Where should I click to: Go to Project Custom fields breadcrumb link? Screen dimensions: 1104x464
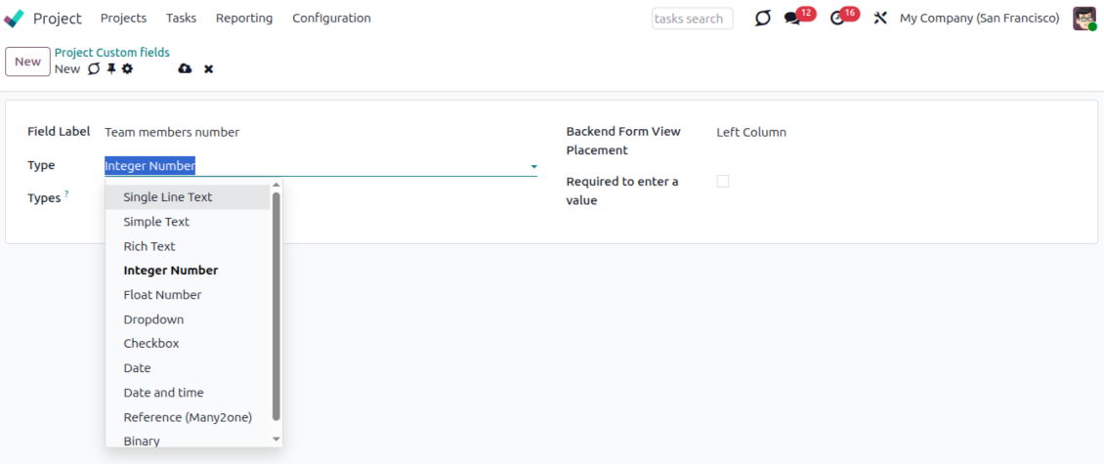coord(112,53)
